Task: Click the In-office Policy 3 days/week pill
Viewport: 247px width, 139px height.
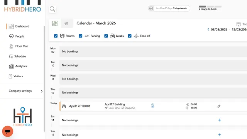Action: 169,8
